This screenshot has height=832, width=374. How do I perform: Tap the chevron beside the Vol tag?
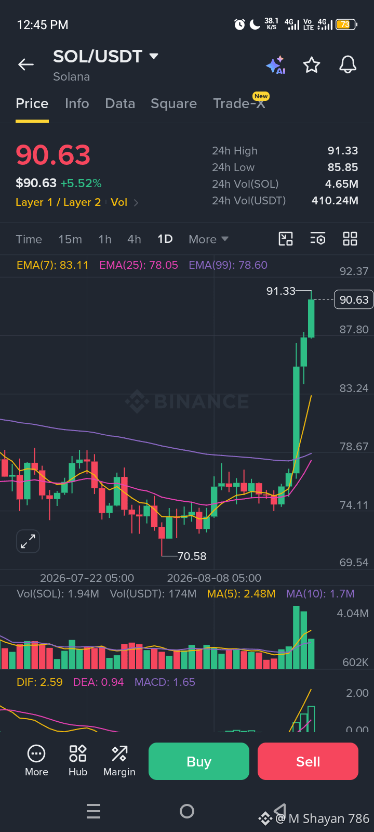point(136,203)
